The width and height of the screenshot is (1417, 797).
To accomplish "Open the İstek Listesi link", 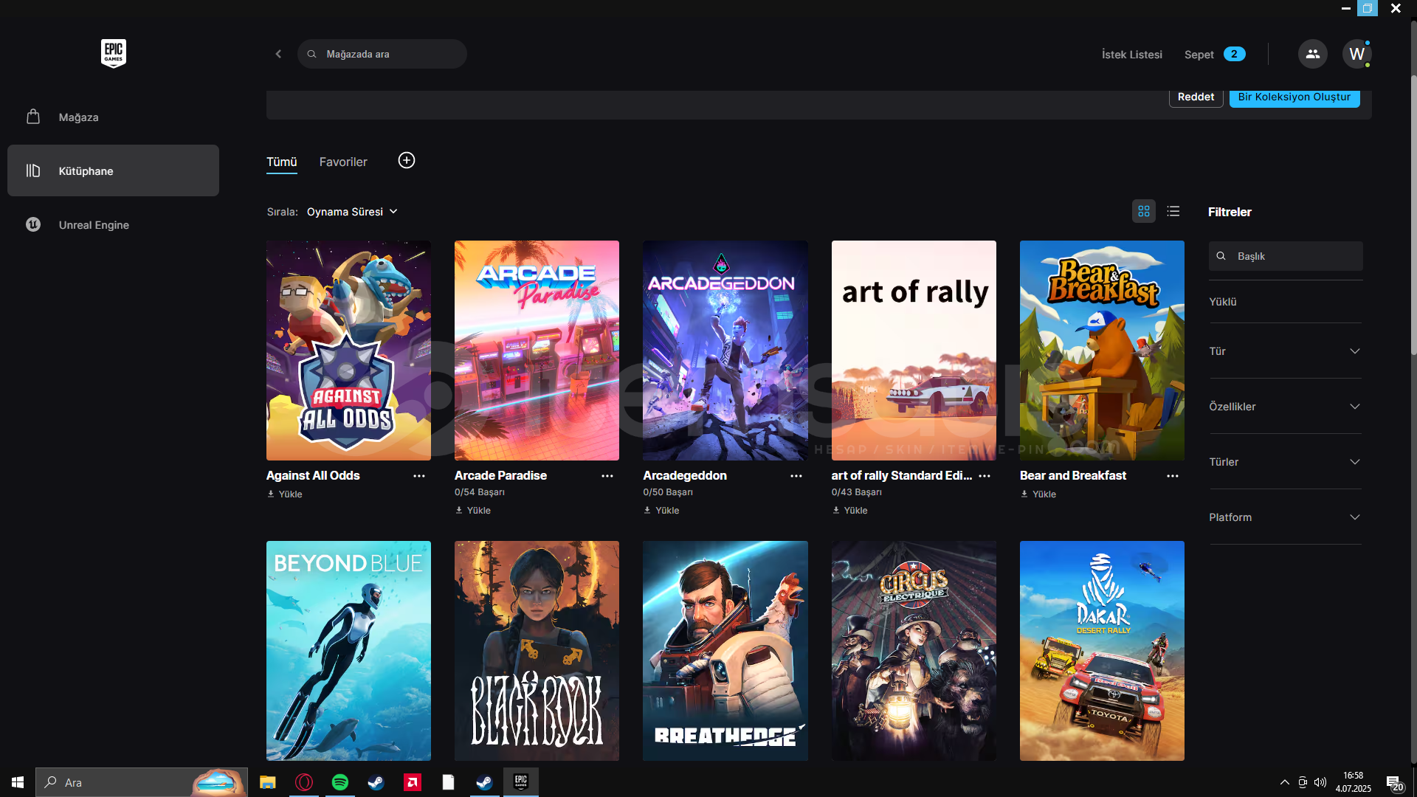I will [x=1132, y=55].
